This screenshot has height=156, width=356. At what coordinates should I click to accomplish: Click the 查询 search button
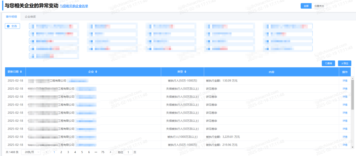tap(329, 63)
